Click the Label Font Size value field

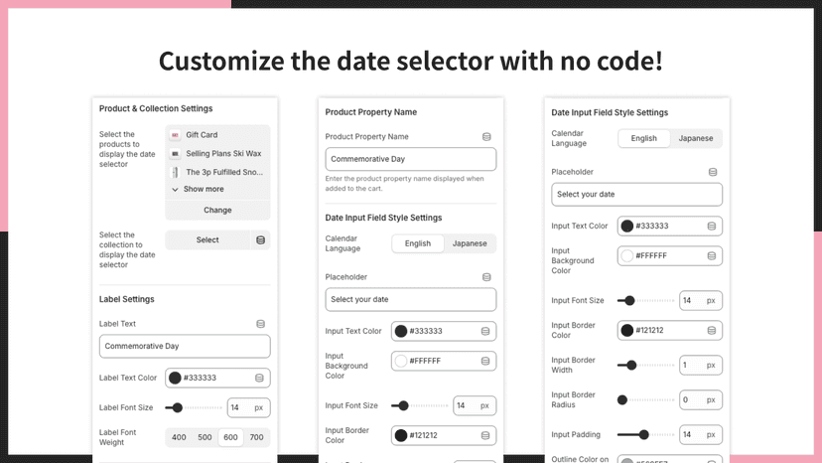[248, 407]
